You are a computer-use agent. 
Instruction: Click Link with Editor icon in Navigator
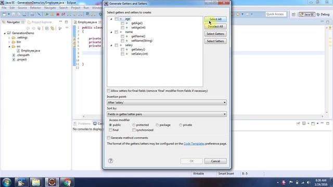52,28
